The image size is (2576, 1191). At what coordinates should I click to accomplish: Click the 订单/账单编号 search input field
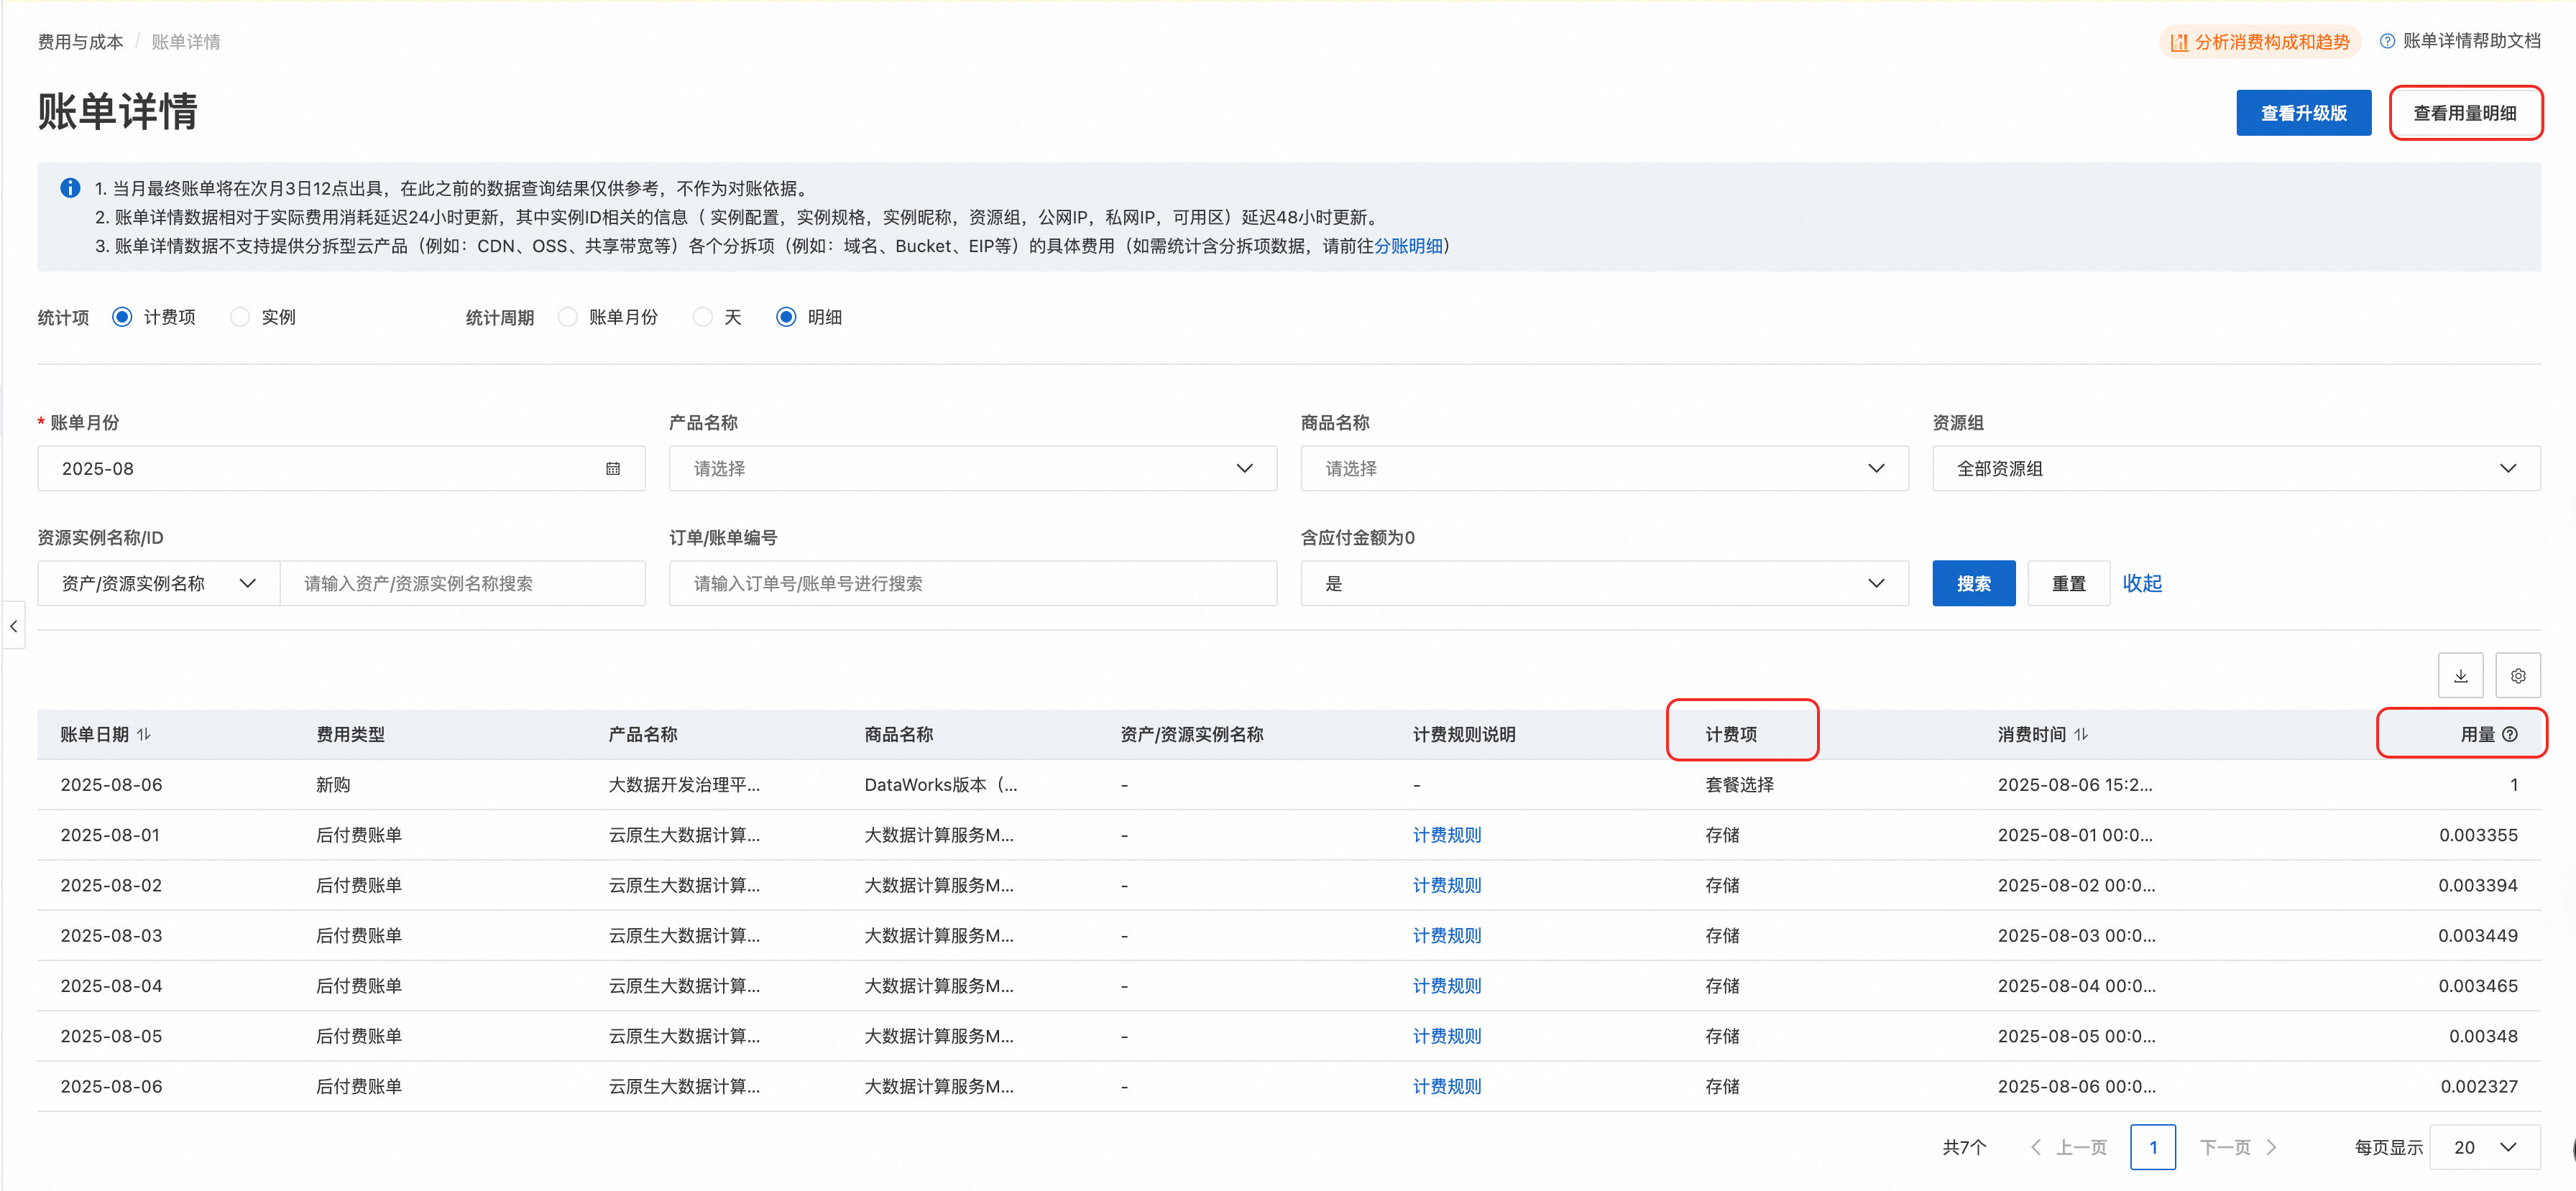(x=972, y=583)
